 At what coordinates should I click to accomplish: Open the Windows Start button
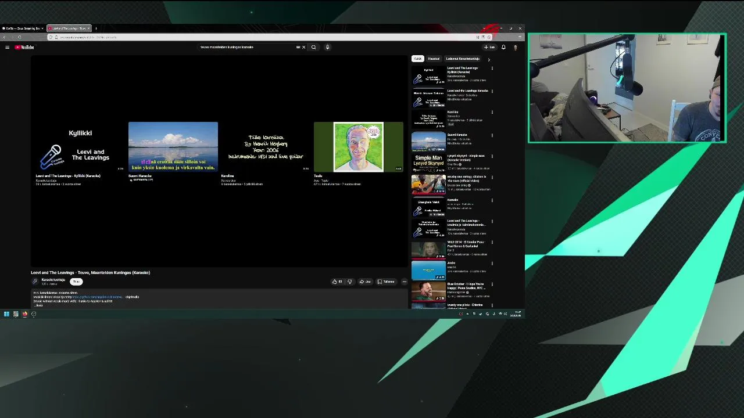[x=6, y=314]
